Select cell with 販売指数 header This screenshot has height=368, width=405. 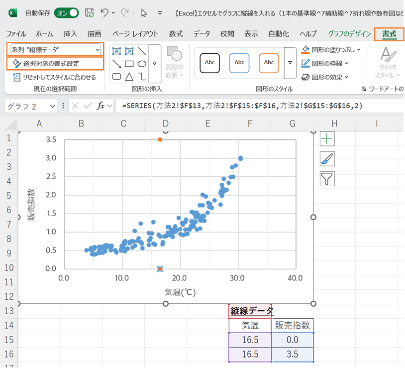[x=293, y=325]
